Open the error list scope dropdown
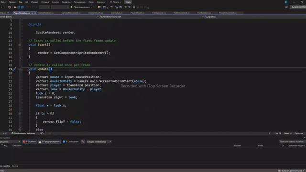The image size is (306, 172). (x=10, y=141)
